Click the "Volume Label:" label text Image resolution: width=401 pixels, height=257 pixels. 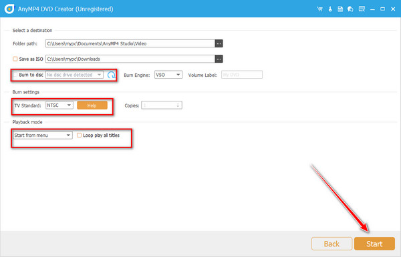pos(203,75)
